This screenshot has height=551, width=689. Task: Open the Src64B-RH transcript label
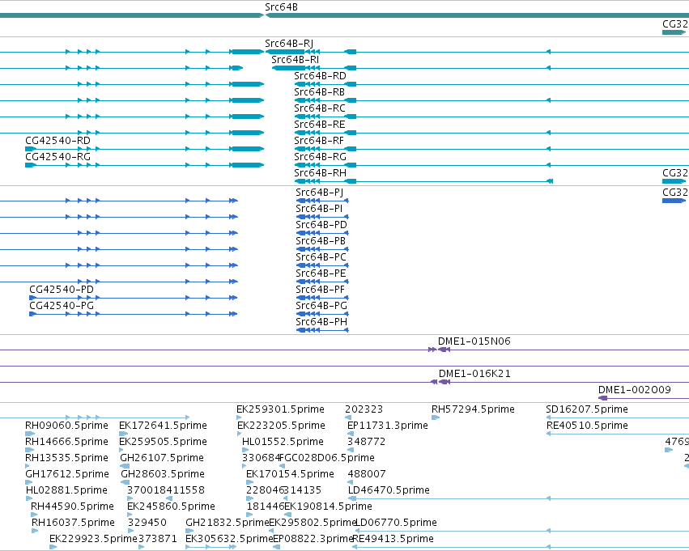tap(321, 173)
